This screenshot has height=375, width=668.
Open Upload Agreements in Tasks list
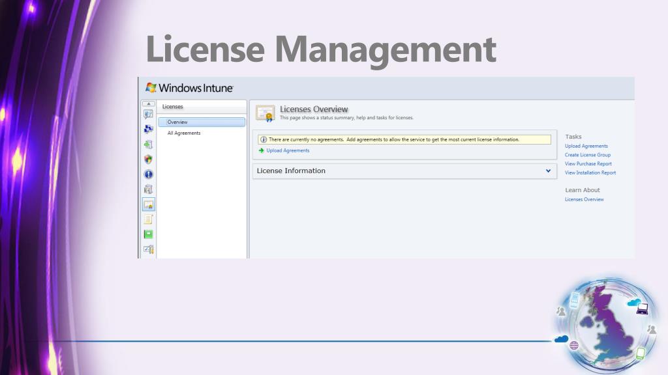[x=586, y=146]
